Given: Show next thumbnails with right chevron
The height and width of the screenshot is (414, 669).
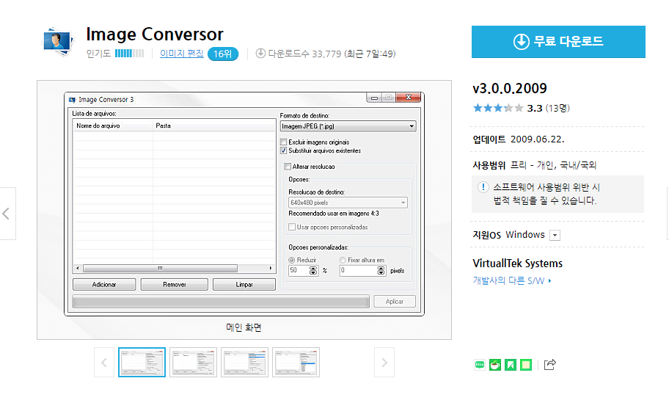Looking at the screenshot, I should click(x=384, y=363).
